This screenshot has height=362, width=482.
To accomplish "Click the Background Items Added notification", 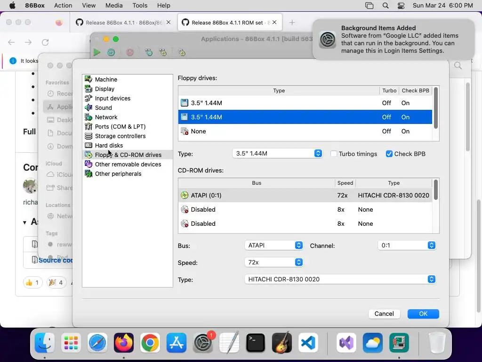I will 394,40.
